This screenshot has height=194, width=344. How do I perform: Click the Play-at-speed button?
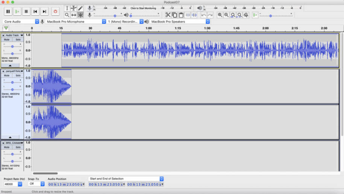point(255,15)
